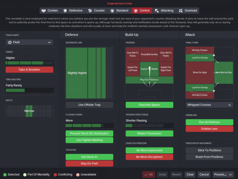This screenshot has height=179, width=238.
Task: Toggle Roam From Positions instruction
Action: [209, 157]
